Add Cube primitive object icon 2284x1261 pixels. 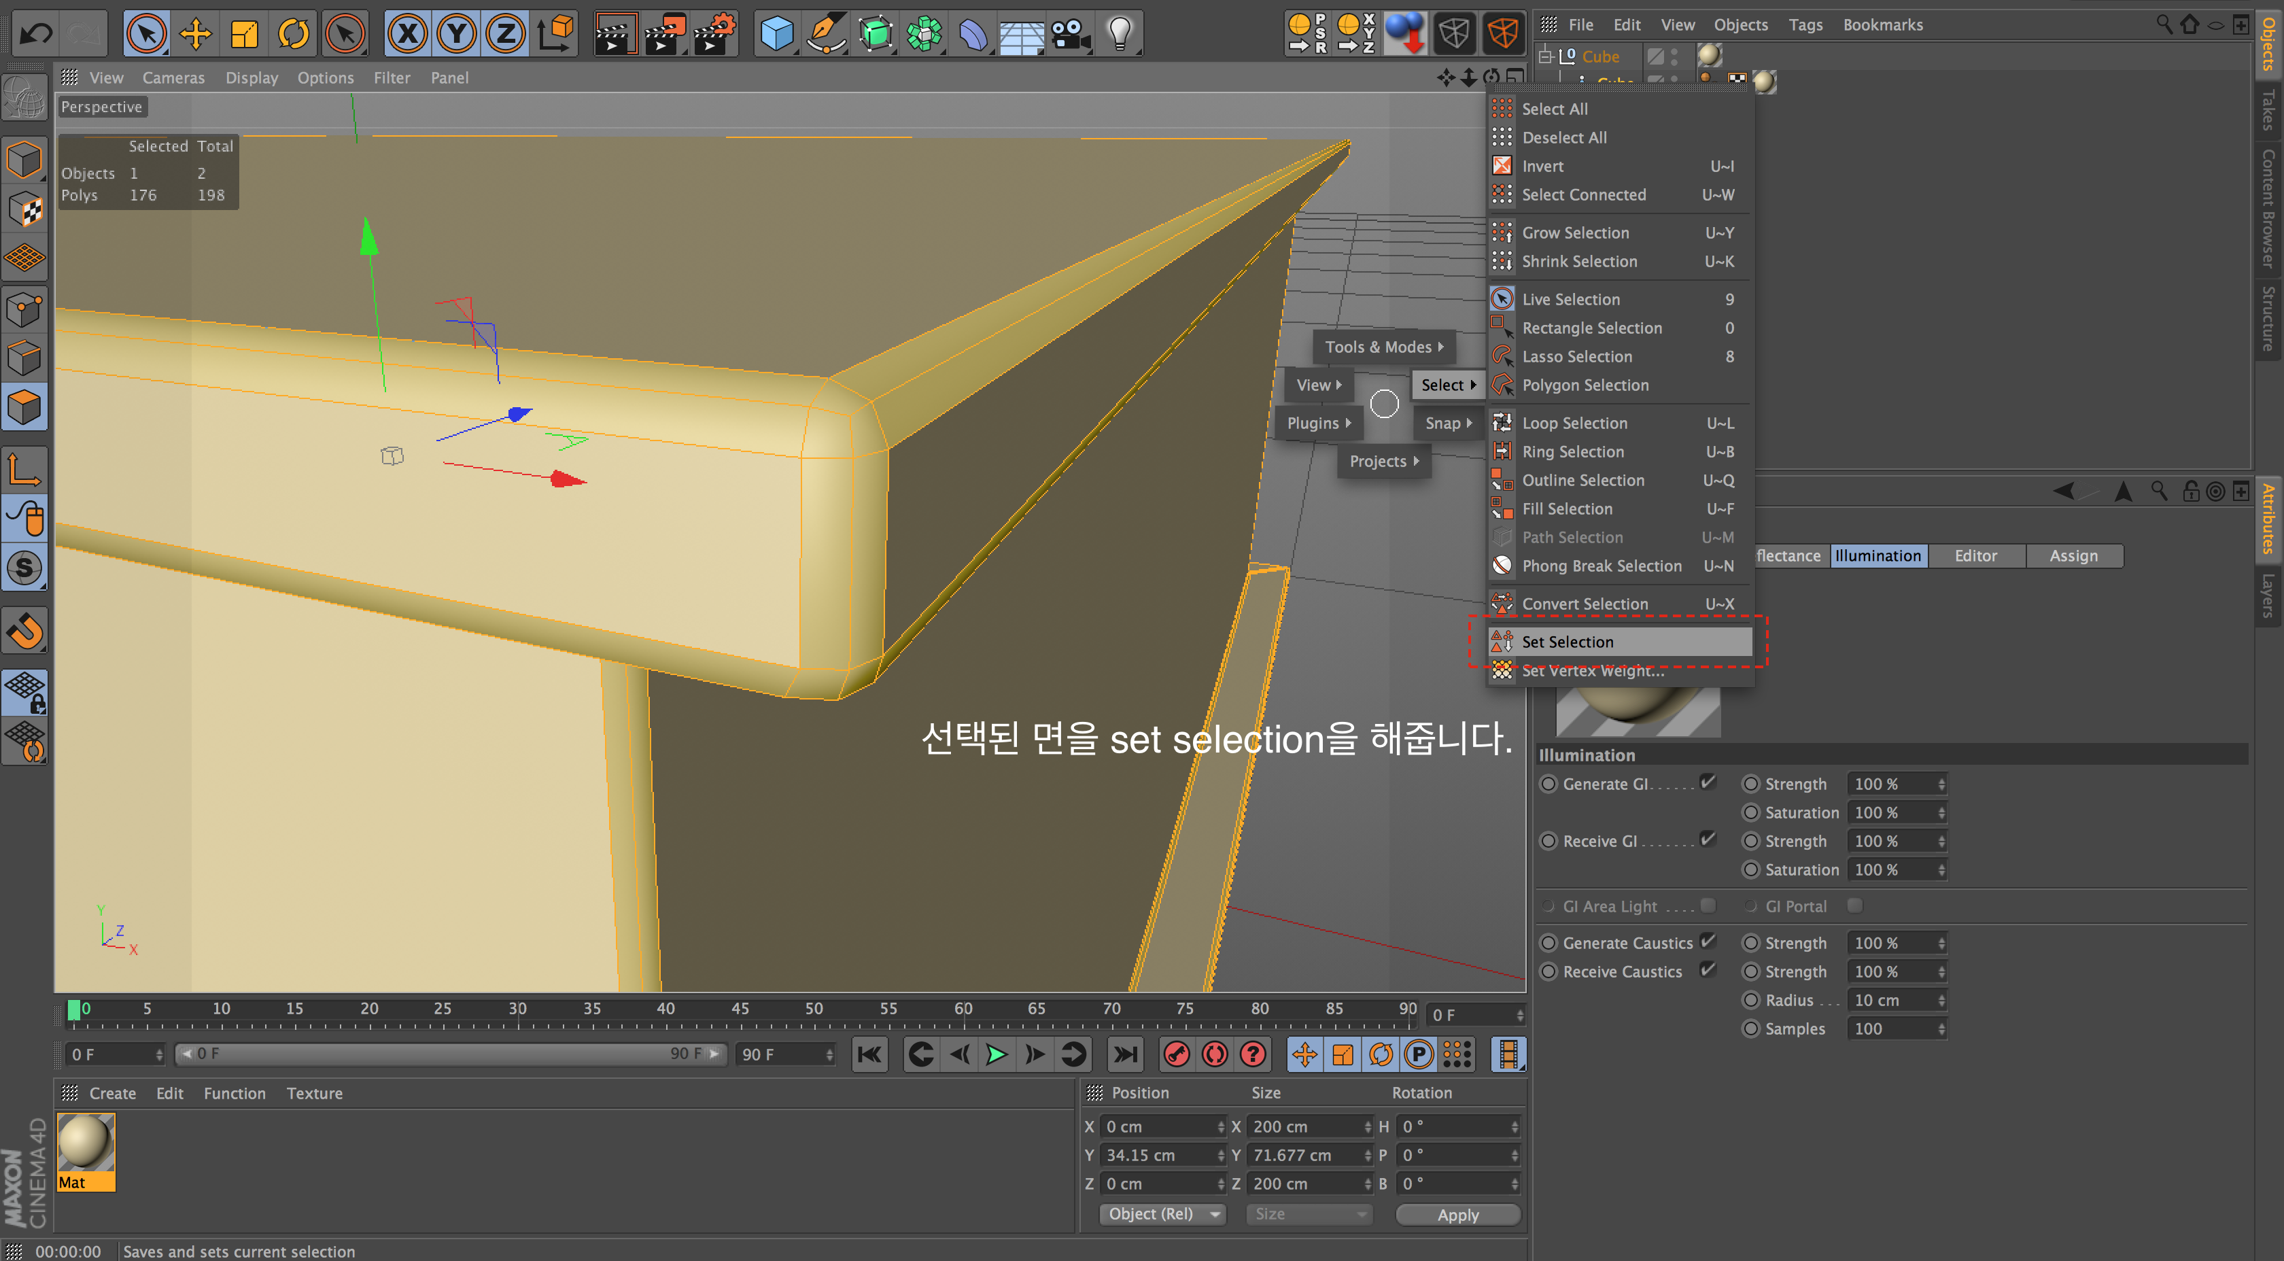pos(777,34)
